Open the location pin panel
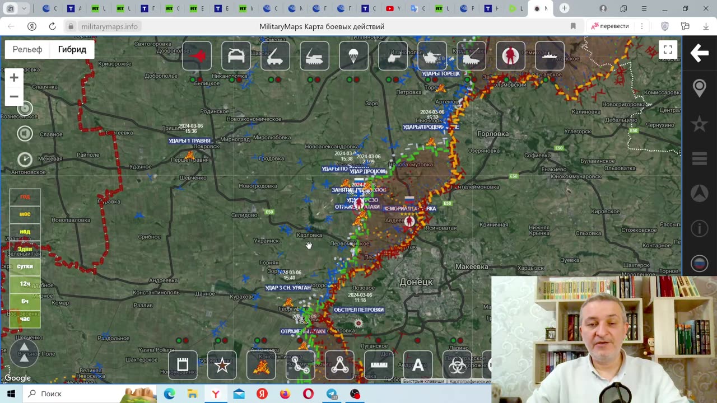This screenshot has width=717, height=403. pos(700,88)
